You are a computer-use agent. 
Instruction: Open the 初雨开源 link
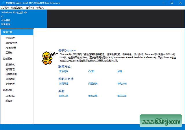pos(64,83)
